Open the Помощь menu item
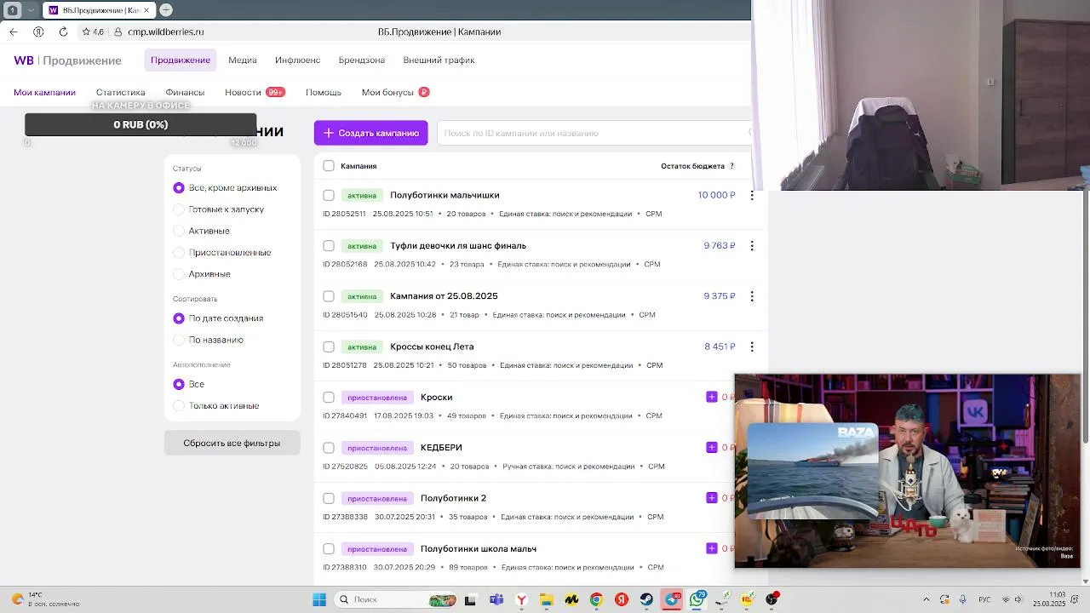The image size is (1090, 613). coord(324,92)
